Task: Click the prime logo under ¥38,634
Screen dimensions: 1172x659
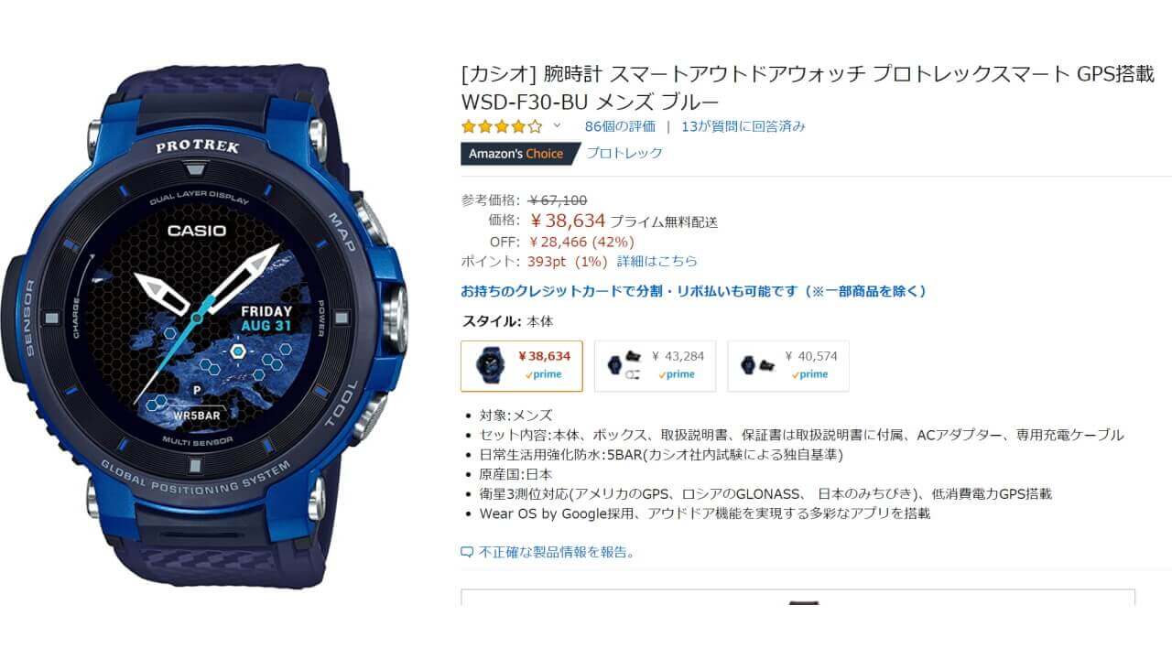Action: 543,374
